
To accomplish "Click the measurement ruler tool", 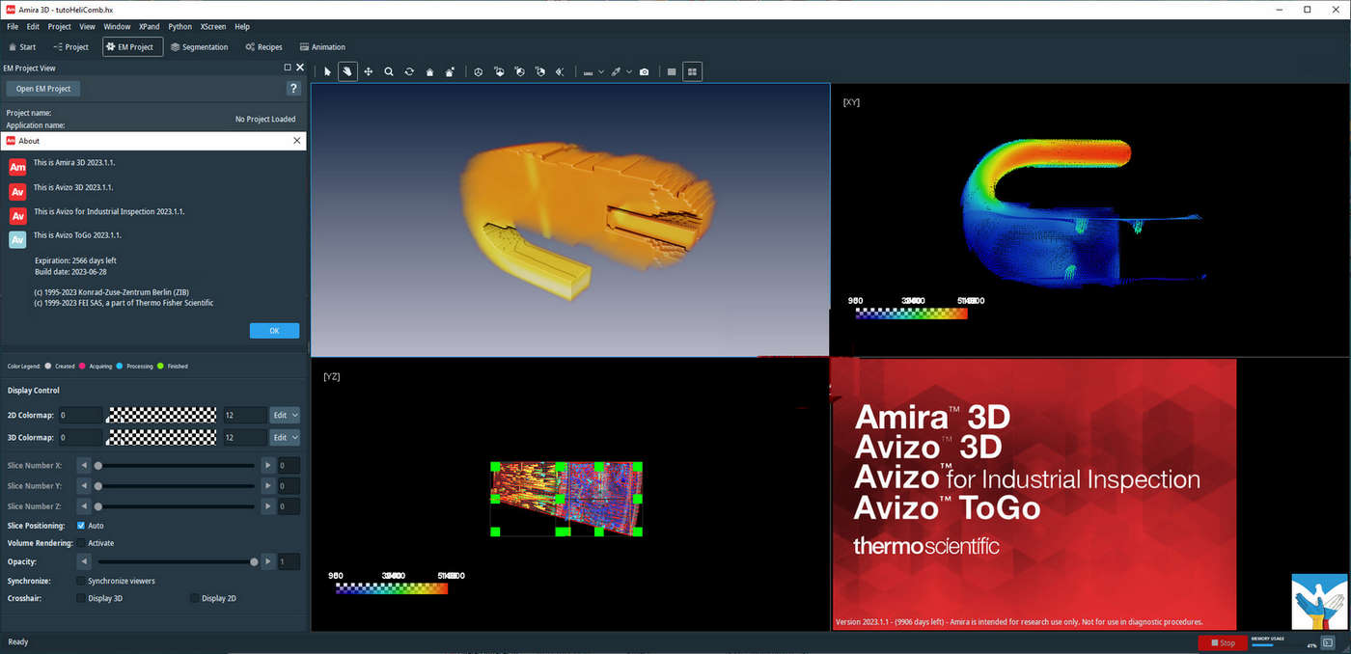I will tap(588, 71).
